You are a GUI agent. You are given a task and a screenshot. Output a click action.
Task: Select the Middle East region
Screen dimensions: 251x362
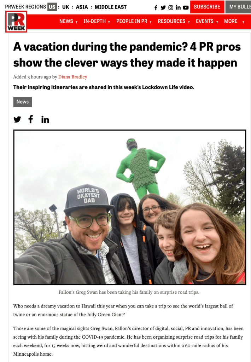(x=111, y=7)
